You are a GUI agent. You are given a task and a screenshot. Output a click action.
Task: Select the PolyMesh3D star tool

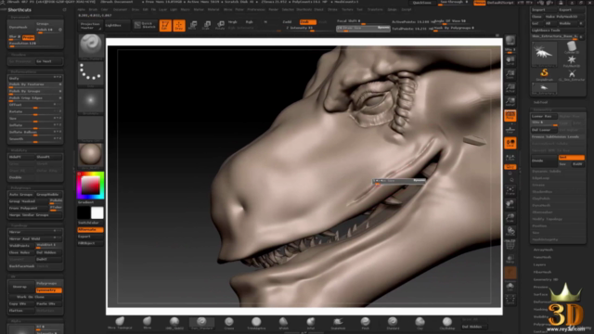coord(572,60)
